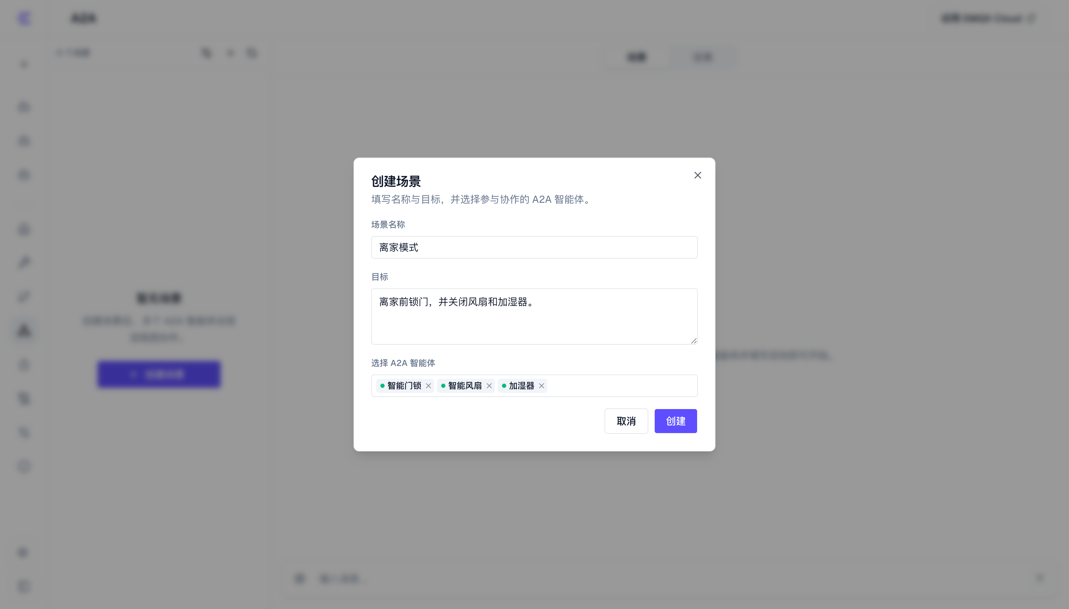Click the 目标 textarea
Screen dimensions: 1069x609
click(534, 316)
